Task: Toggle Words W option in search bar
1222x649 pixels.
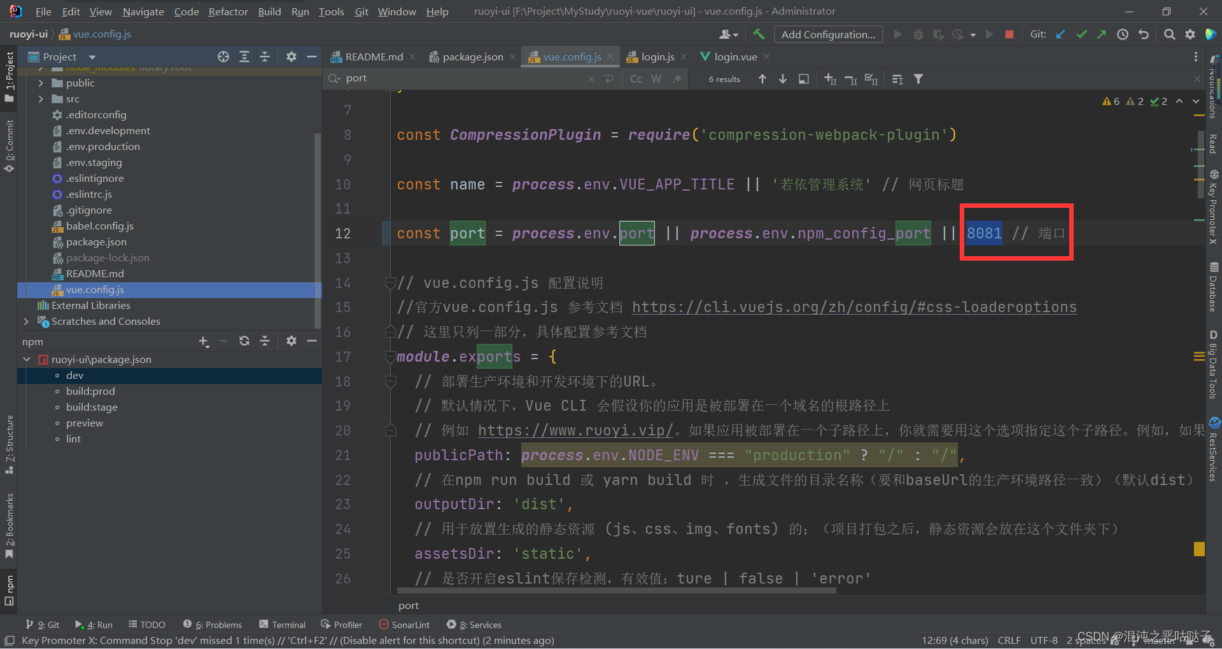Action: point(656,79)
